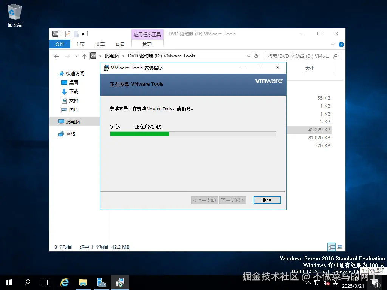Click the VM icon in Explorer title bar
The width and height of the screenshot is (387, 290).
click(55, 34)
